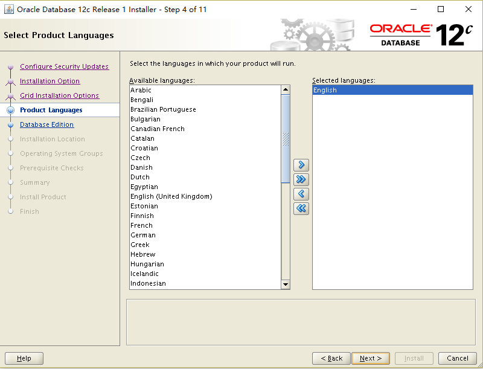Select Greek language

[205, 245]
